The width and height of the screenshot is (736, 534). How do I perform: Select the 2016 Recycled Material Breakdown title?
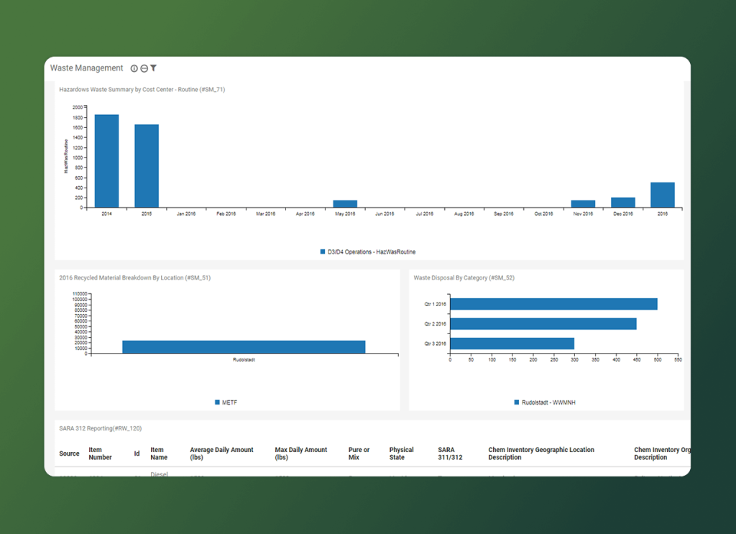point(137,277)
